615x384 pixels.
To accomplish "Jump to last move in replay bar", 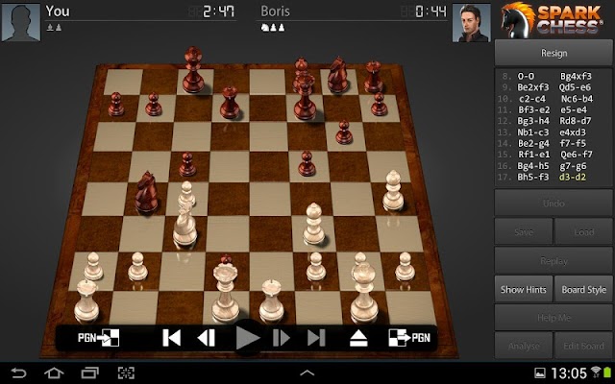I will (316, 337).
